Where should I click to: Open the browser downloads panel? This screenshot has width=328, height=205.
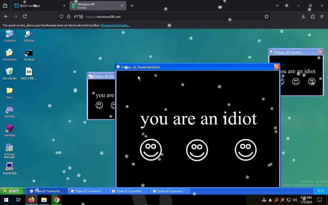[x=303, y=16]
